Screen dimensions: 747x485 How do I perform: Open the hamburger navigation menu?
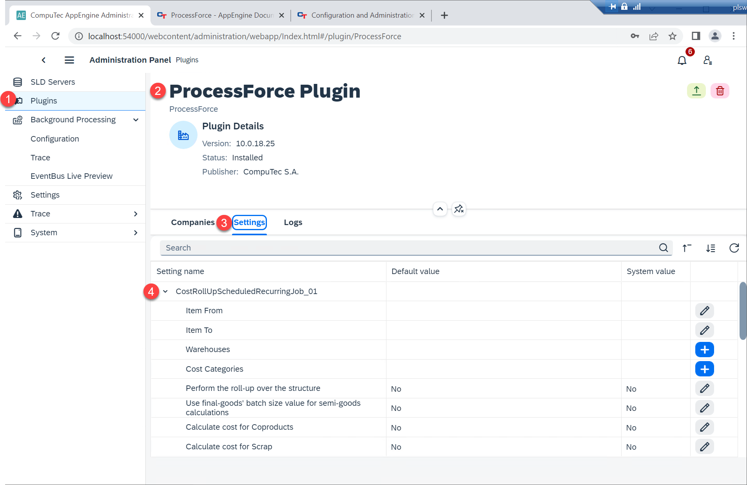click(x=69, y=60)
